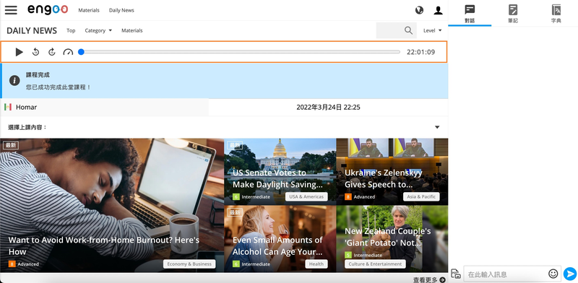The height and width of the screenshot is (283, 578).
Task: Open the user profile icon
Action: pos(438,10)
